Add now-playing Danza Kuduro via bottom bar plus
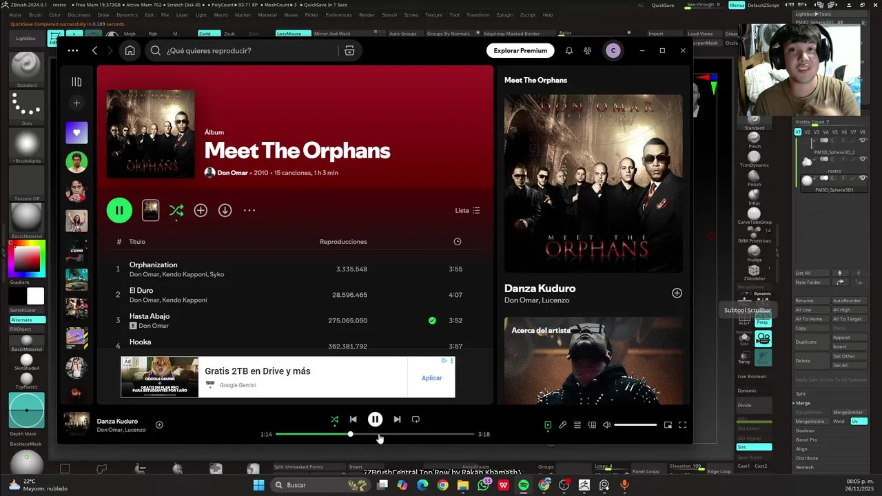The width and height of the screenshot is (882, 496). click(159, 425)
